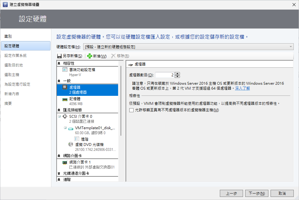
Task: Collapse the 匯流排組態 section
Action: click(x=59, y=110)
